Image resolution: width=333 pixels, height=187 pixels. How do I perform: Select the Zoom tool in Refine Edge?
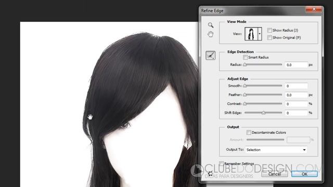click(x=211, y=25)
